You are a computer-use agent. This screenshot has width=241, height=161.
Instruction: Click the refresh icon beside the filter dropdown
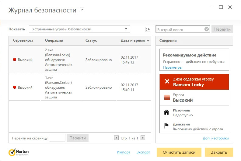(x=148, y=29)
